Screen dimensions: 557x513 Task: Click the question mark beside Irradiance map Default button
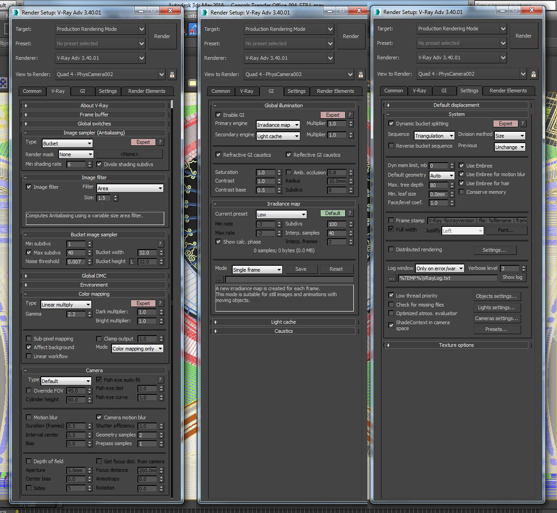click(350, 213)
